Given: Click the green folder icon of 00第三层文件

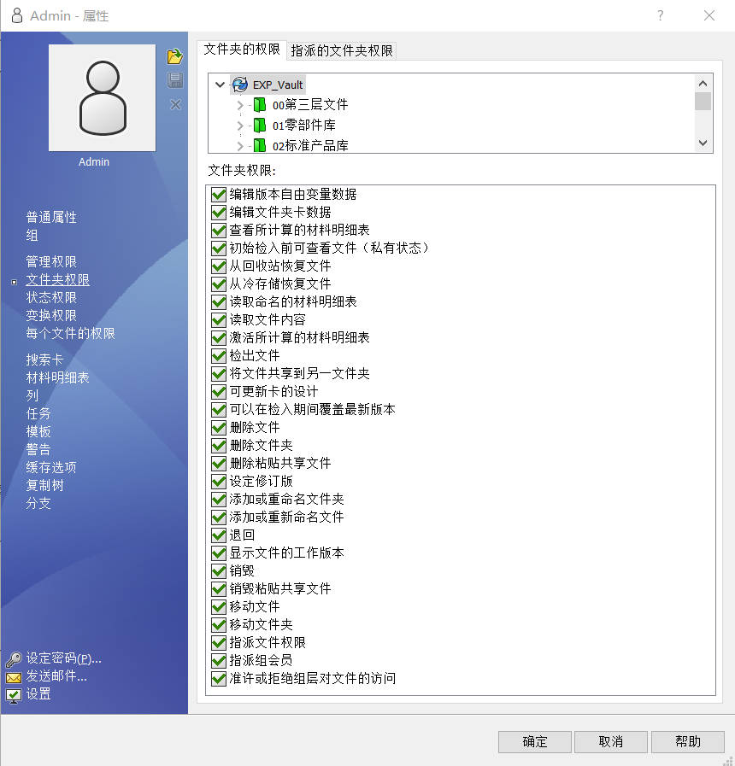Looking at the screenshot, I should click(259, 104).
